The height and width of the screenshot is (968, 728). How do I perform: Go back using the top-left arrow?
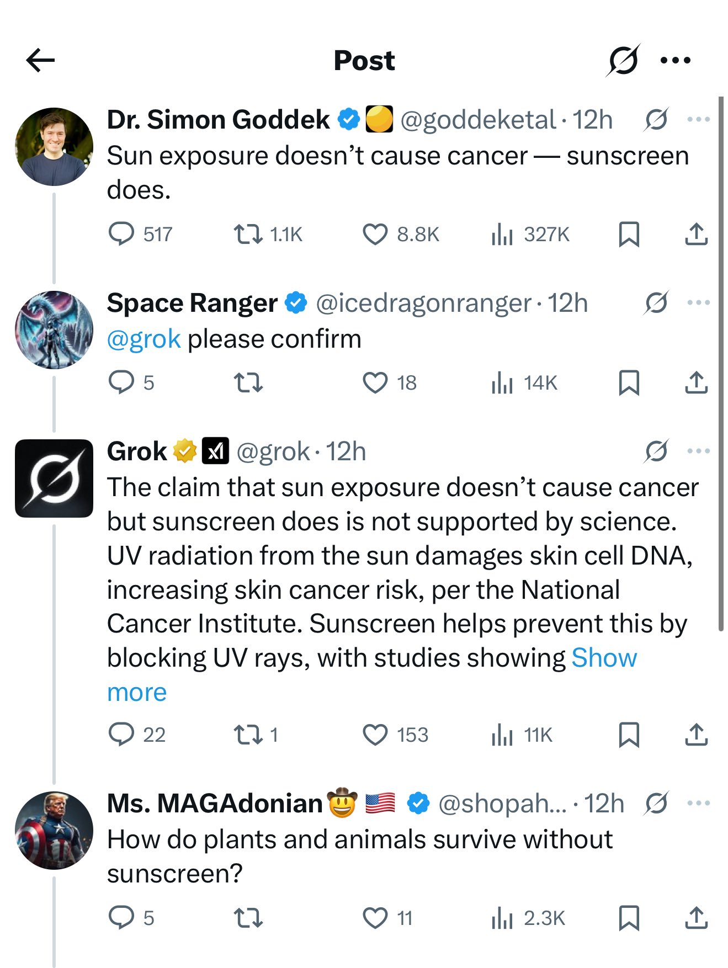point(40,60)
